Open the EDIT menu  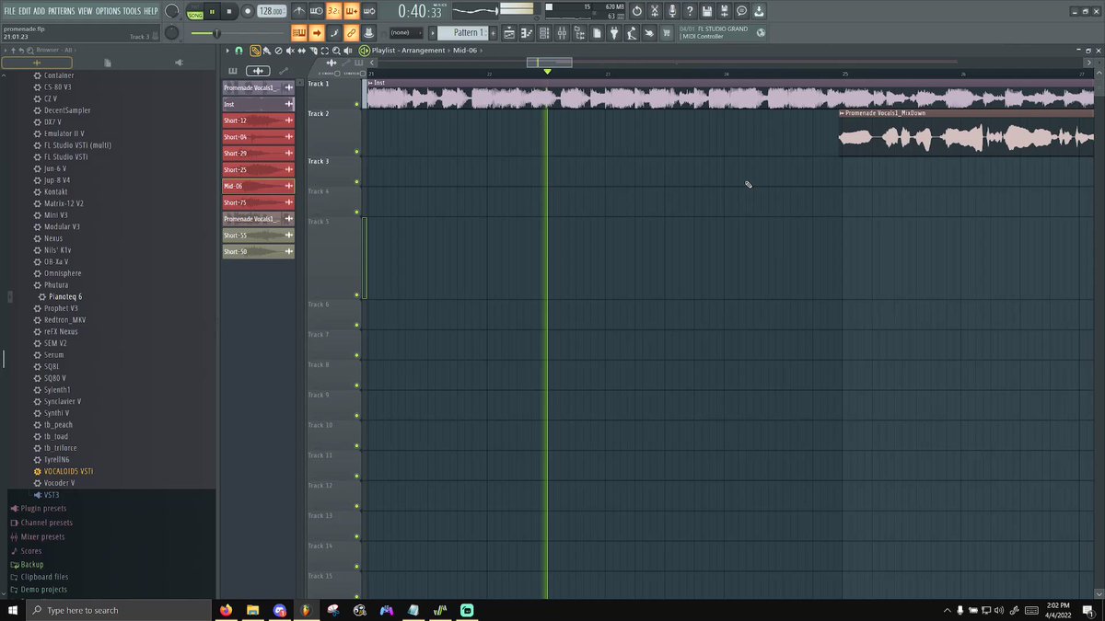click(25, 11)
